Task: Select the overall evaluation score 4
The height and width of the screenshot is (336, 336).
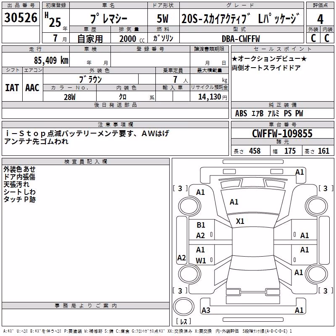Action: [x=320, y=19]
